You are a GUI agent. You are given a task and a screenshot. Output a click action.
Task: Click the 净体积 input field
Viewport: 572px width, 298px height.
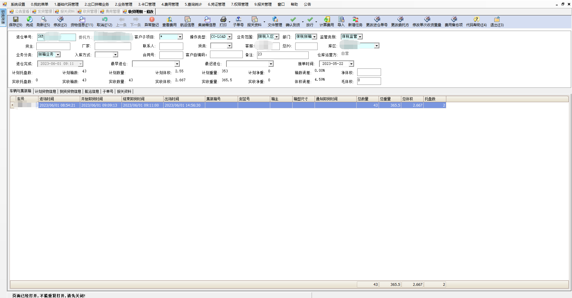tap(369, 72)
